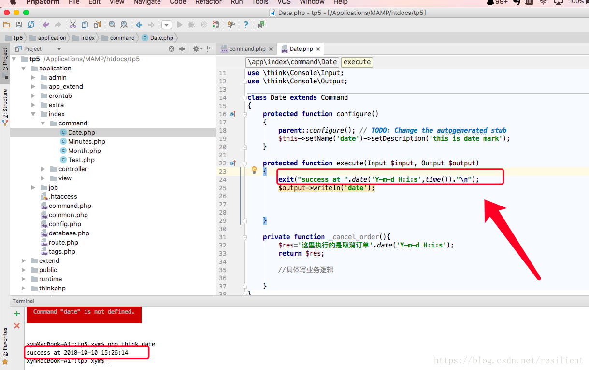Click the red X Close Session in Terminal

click(x=17, y=326)
